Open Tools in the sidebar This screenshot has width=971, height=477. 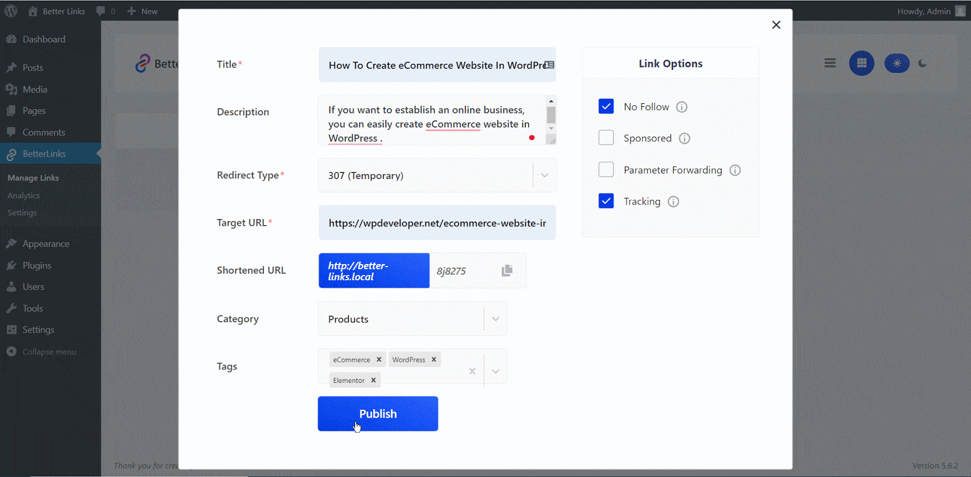[50, 308]
